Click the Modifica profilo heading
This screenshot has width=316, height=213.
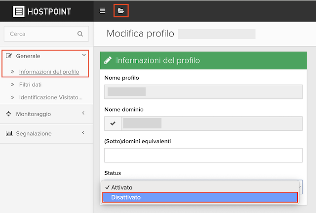point(140,33)
